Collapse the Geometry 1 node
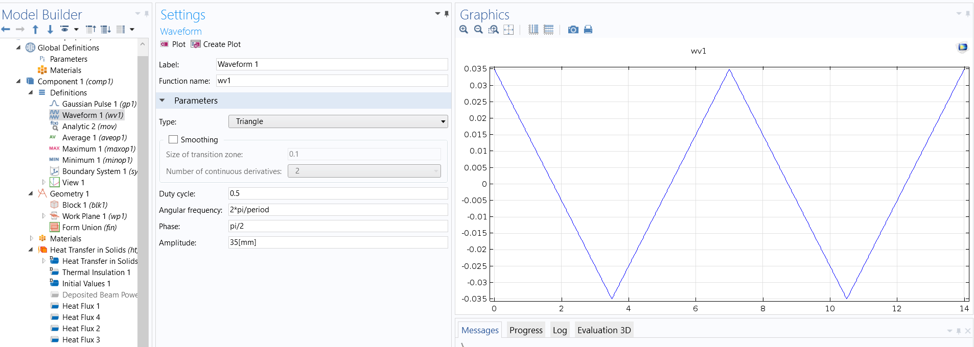The height and width of the screenshot is (347, 974). pos(31,193)
